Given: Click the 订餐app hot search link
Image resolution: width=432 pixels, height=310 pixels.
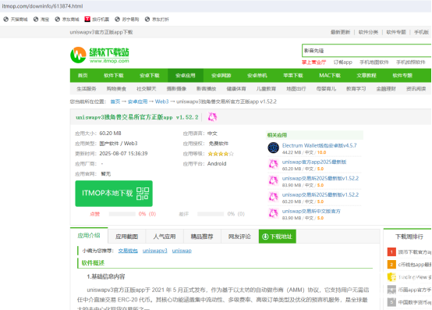Looking at the screenshot, I should pos(343,62).
